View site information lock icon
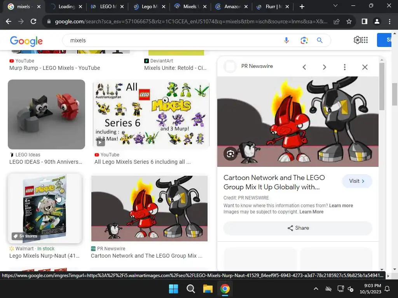 click(x=49, y=22)
